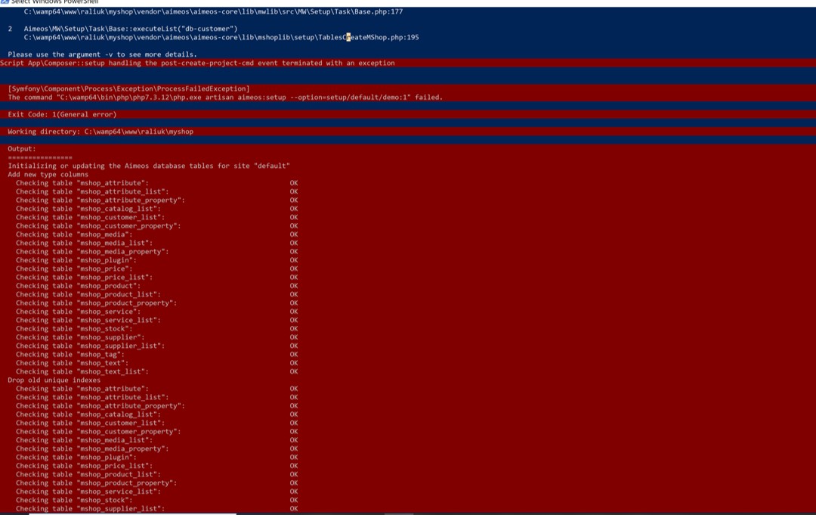
Task: Click OK status of the mshop_product: row
Action: (x=294, y=286)
